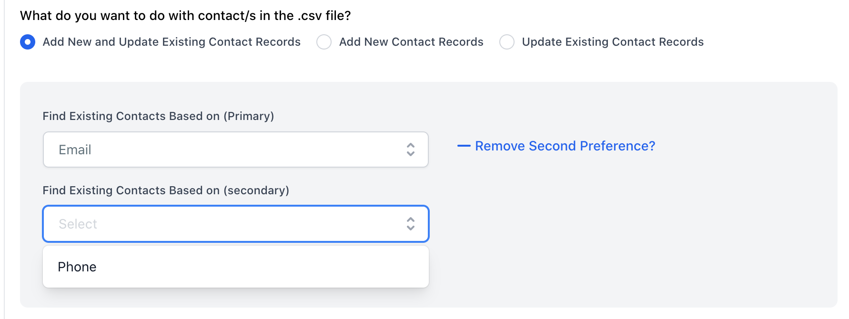Select the "Add New and Update Existing" radio button
Screen dimensions: 849x319
[28, 42]
